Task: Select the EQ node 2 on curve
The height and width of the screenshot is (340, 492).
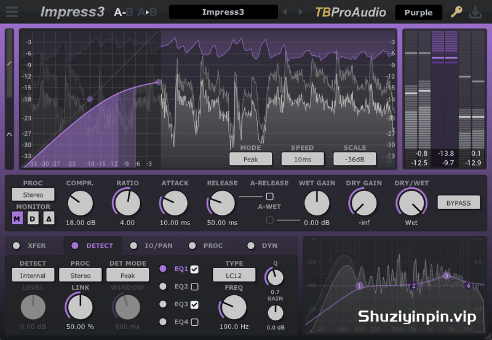Action: [414, 285]
